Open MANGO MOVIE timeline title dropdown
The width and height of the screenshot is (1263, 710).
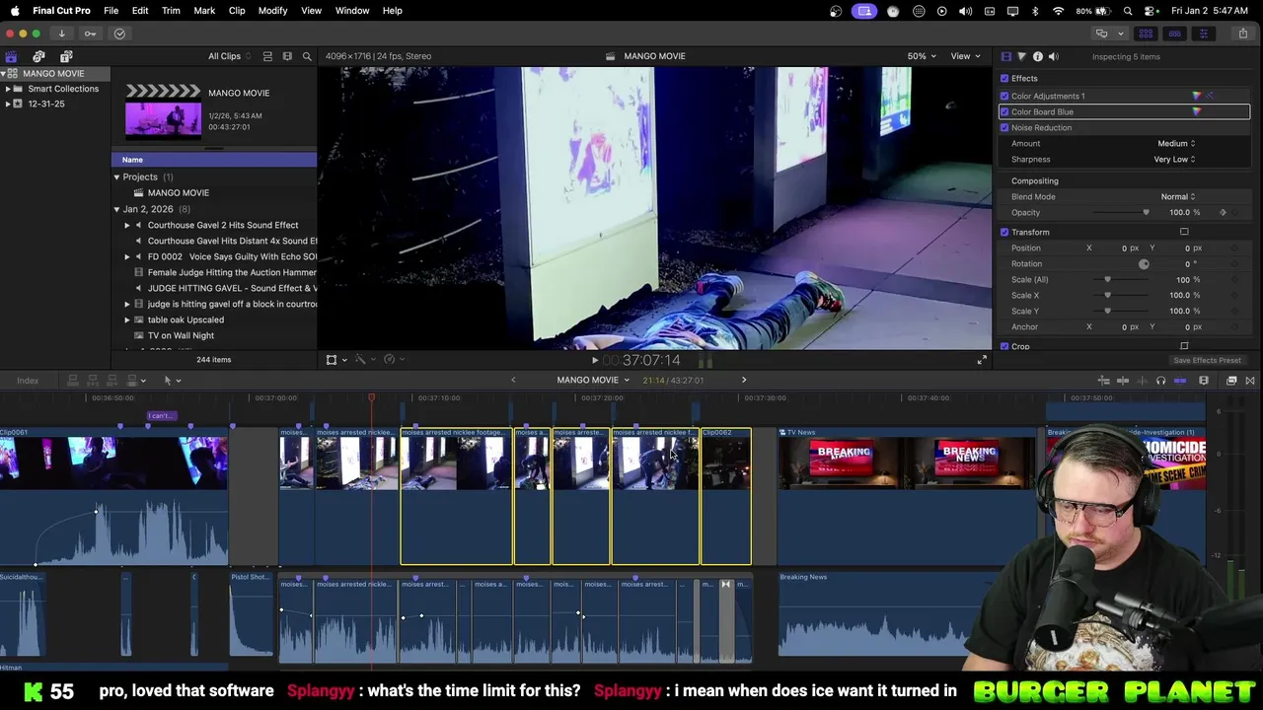[592, 380]
